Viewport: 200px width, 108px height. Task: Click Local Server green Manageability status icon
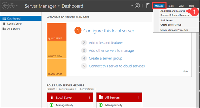point(51,105)
